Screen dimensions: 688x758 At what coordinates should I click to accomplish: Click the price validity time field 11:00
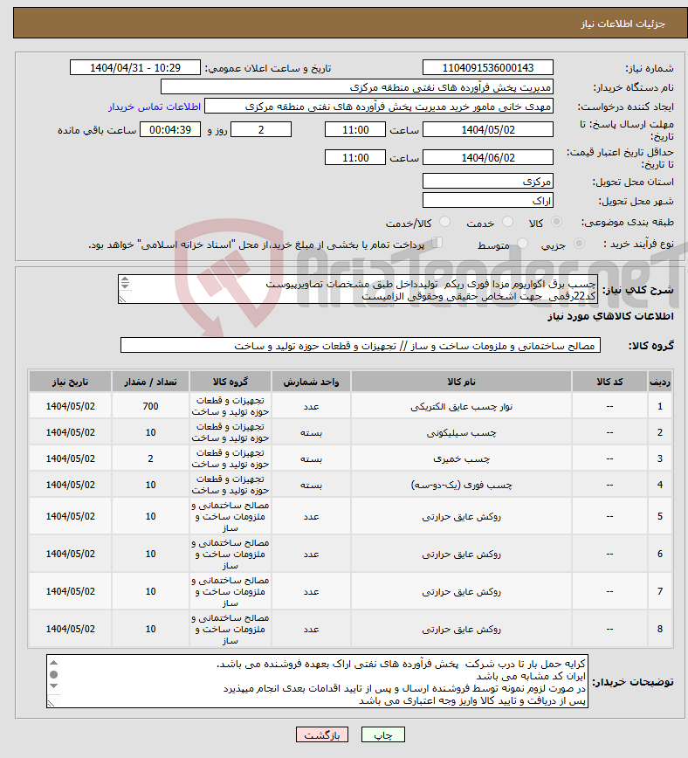tap(355, 157)
